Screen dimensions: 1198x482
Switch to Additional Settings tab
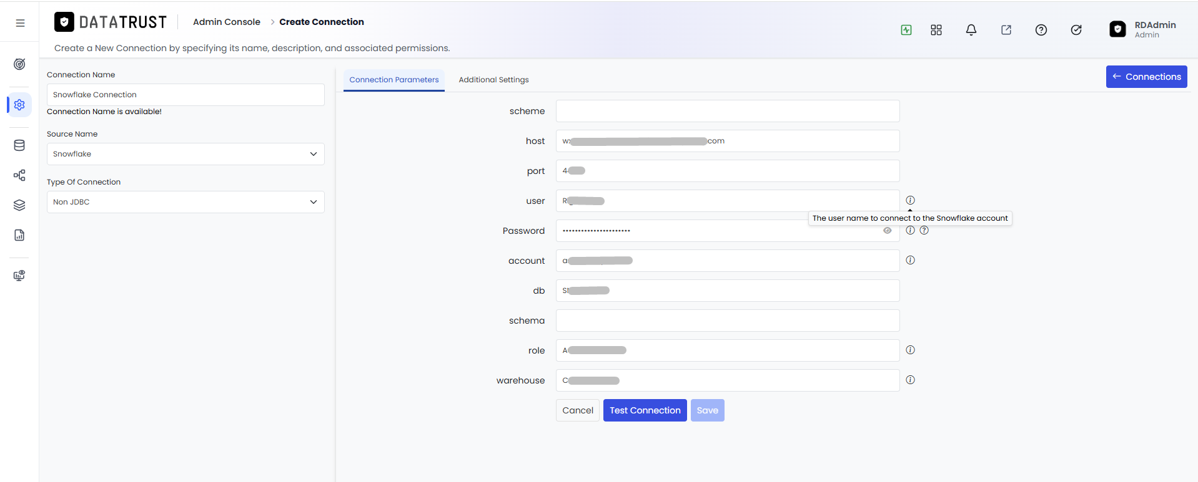coord(493,80)
